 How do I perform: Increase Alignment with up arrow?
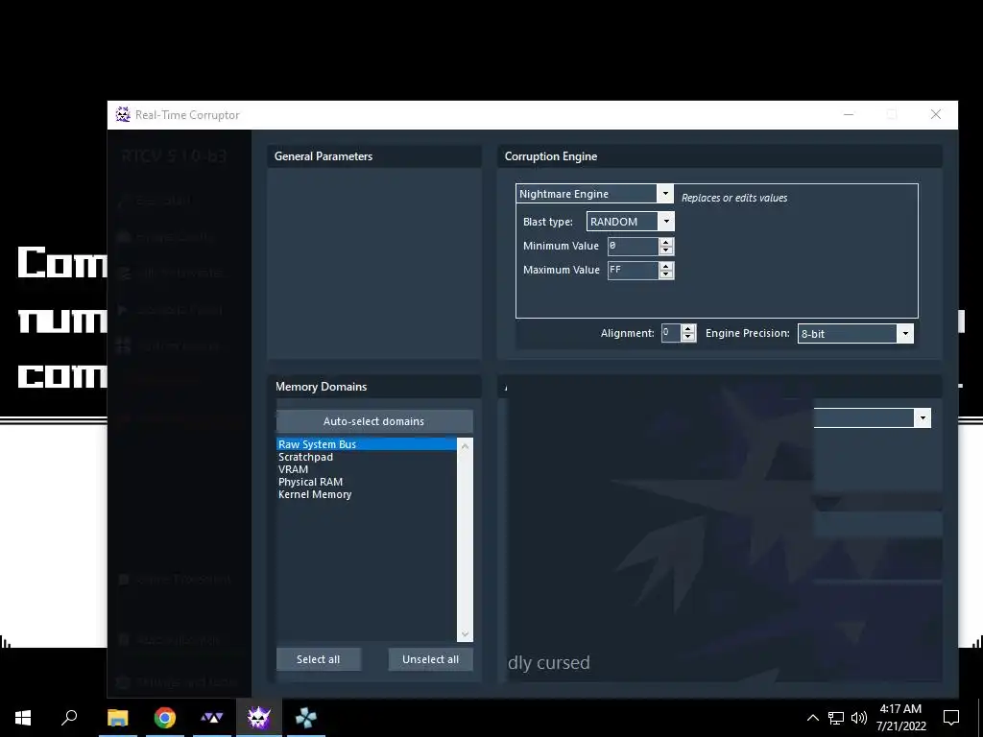(x=688, y=329)
